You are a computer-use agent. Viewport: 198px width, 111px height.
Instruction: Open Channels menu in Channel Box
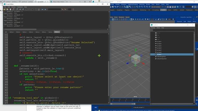coord(179,22)
